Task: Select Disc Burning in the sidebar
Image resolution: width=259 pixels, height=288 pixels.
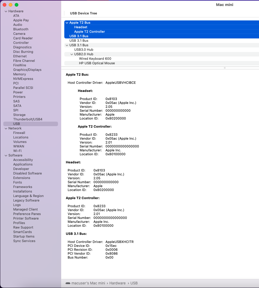Action: click(23, 52)
